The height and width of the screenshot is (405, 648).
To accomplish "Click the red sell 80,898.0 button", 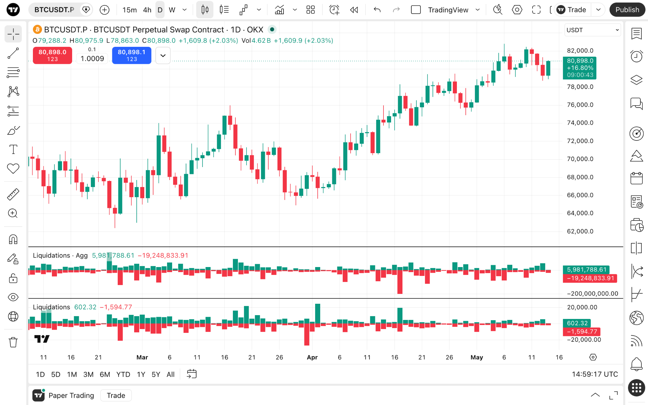I will pos(53,55).
